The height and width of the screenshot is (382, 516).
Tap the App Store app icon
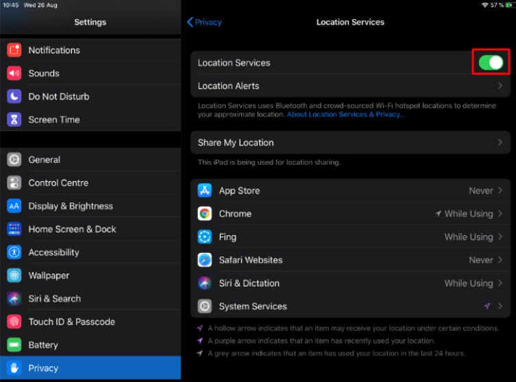(205, 191)
